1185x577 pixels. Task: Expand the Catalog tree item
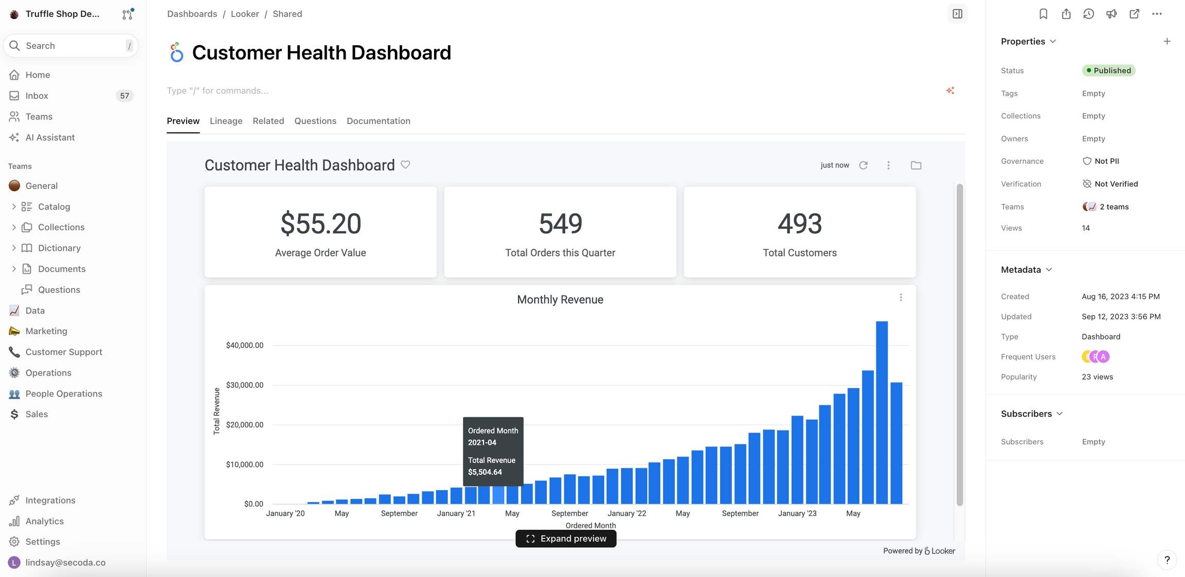tap(14, 207)
